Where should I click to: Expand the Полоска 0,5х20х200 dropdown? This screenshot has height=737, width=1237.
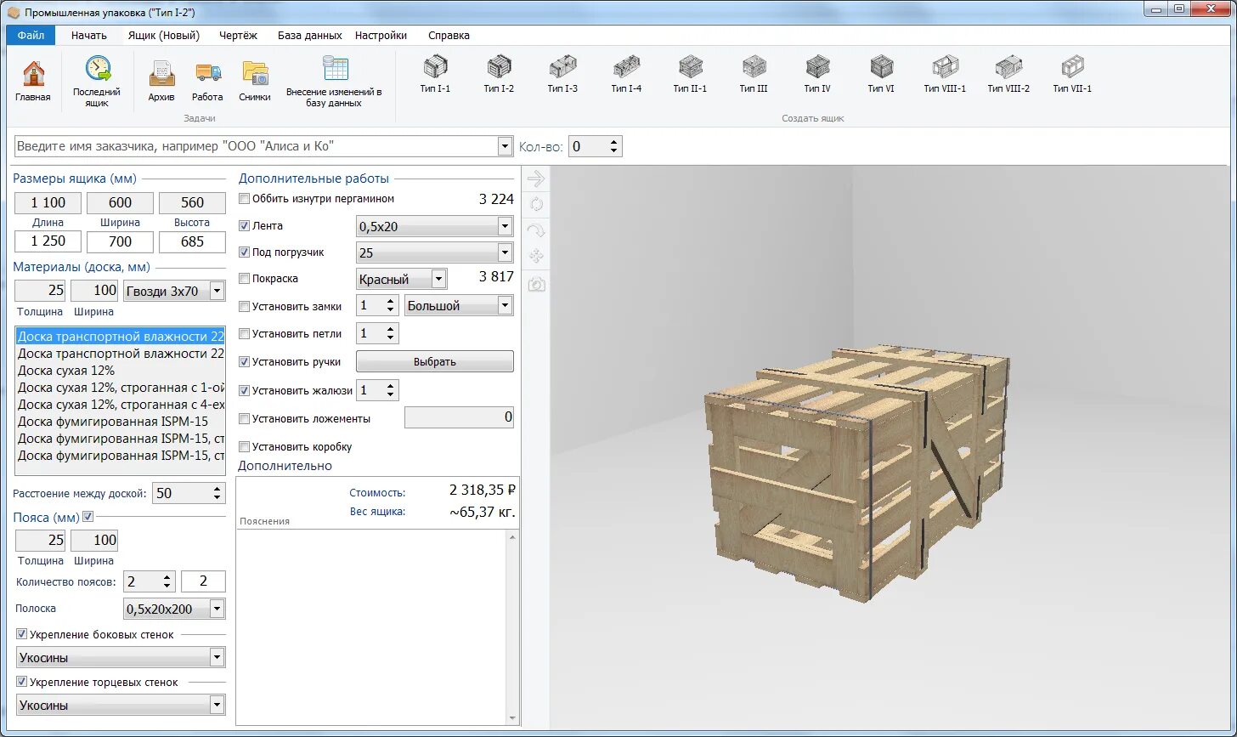pyautogui.click(x=174, y=609)
